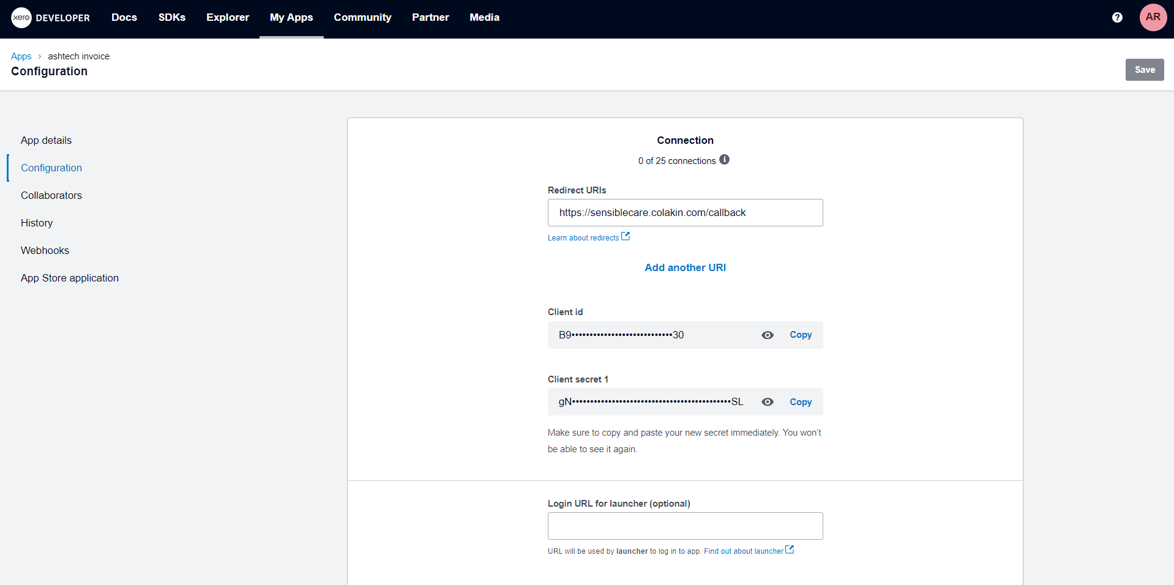The width and height of the screenshot is (1174, 585).
Task: Click the Redirect URIs input field
Action: point(685,213)
